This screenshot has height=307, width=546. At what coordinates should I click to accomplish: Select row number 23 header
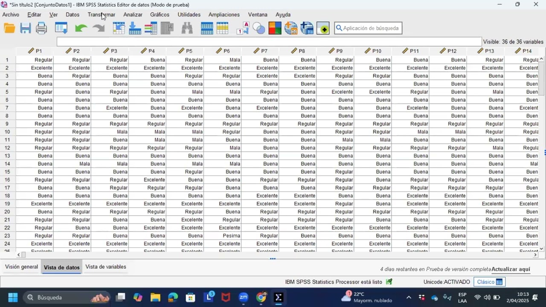8,236
